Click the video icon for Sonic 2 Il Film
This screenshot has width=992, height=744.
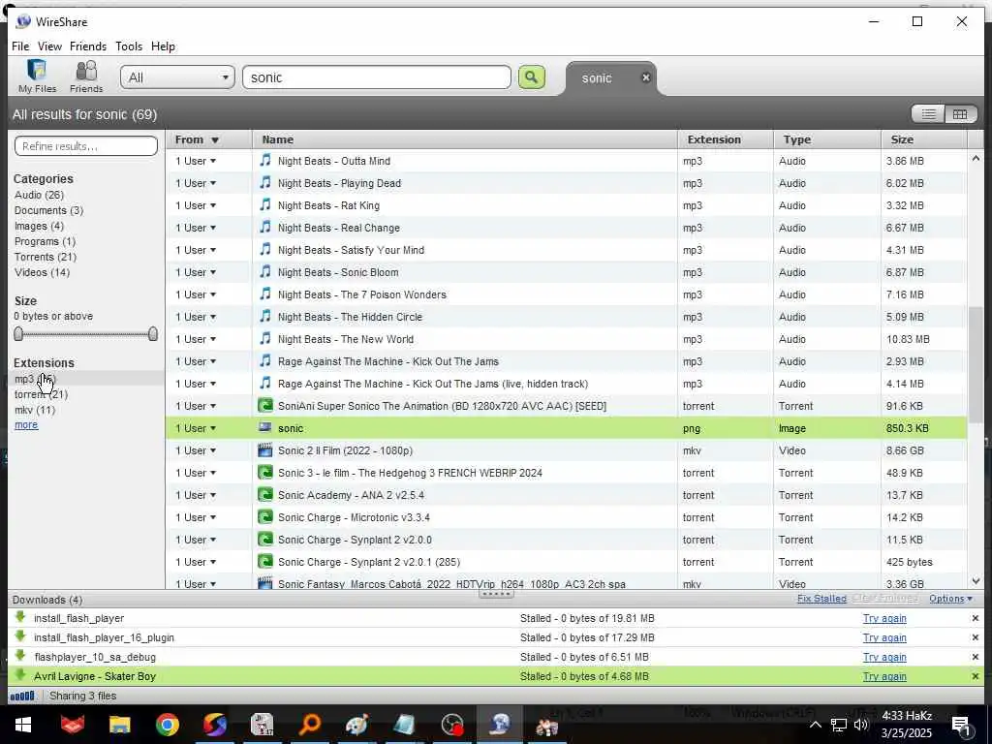pos(265,450)
